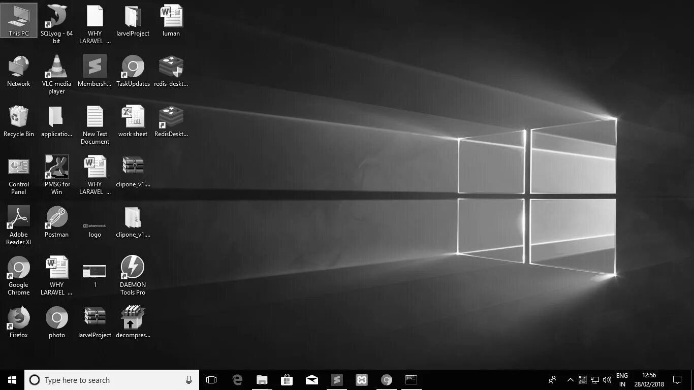Switch to XAMPP on the taskbar

361,380
